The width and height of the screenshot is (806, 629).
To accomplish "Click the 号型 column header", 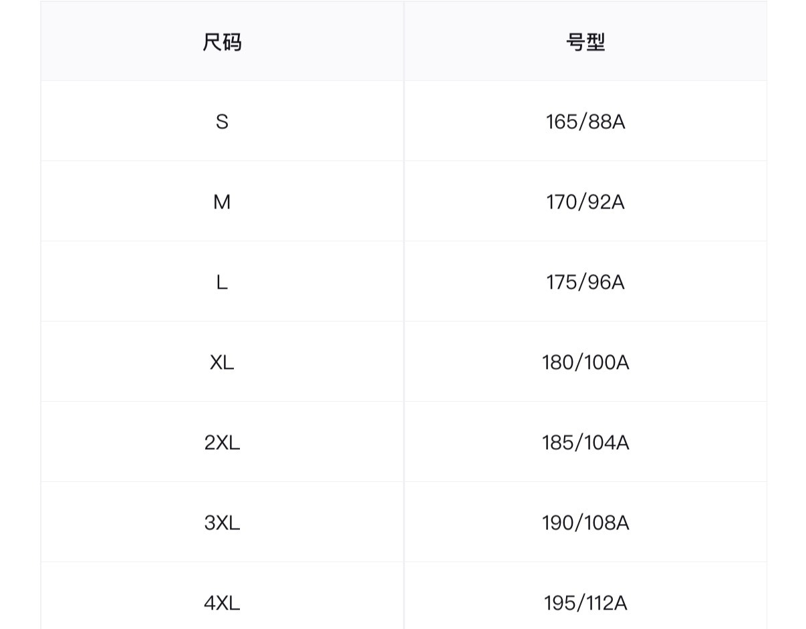I will point(585,42).
